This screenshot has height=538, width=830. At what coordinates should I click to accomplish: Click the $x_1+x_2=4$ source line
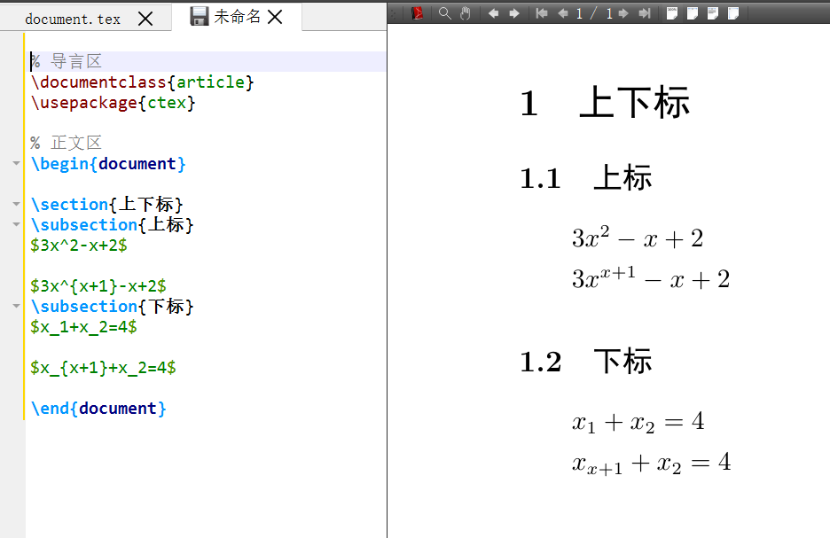pos(83,326)
